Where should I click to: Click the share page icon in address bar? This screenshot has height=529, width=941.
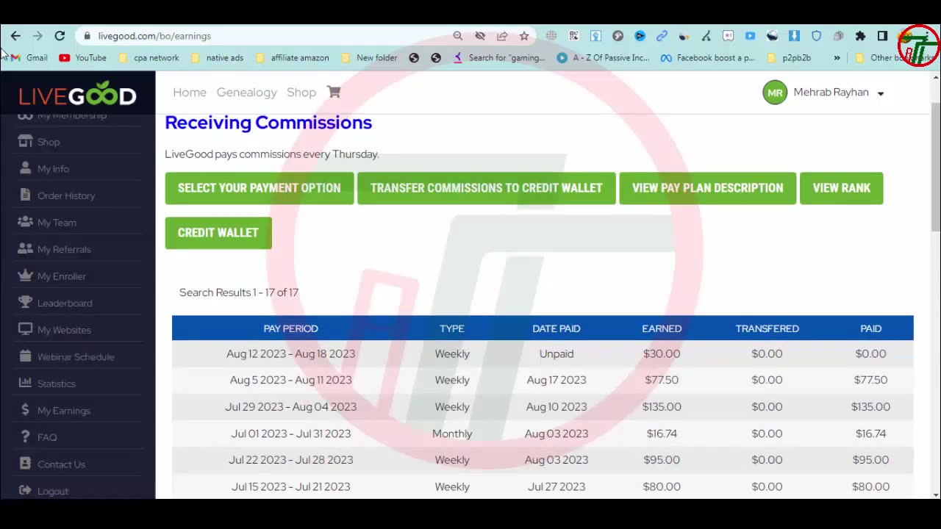[x=502, y=36]
